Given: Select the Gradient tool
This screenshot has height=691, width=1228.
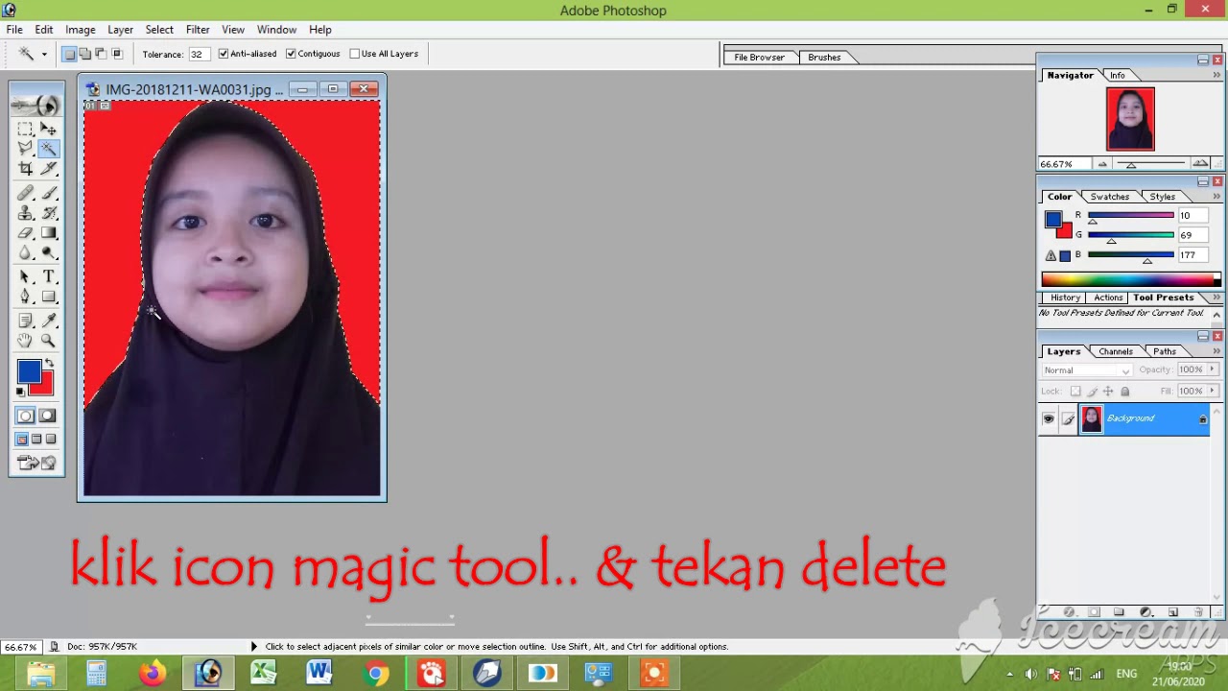Looking at the screenshot, I should point(48,233).
